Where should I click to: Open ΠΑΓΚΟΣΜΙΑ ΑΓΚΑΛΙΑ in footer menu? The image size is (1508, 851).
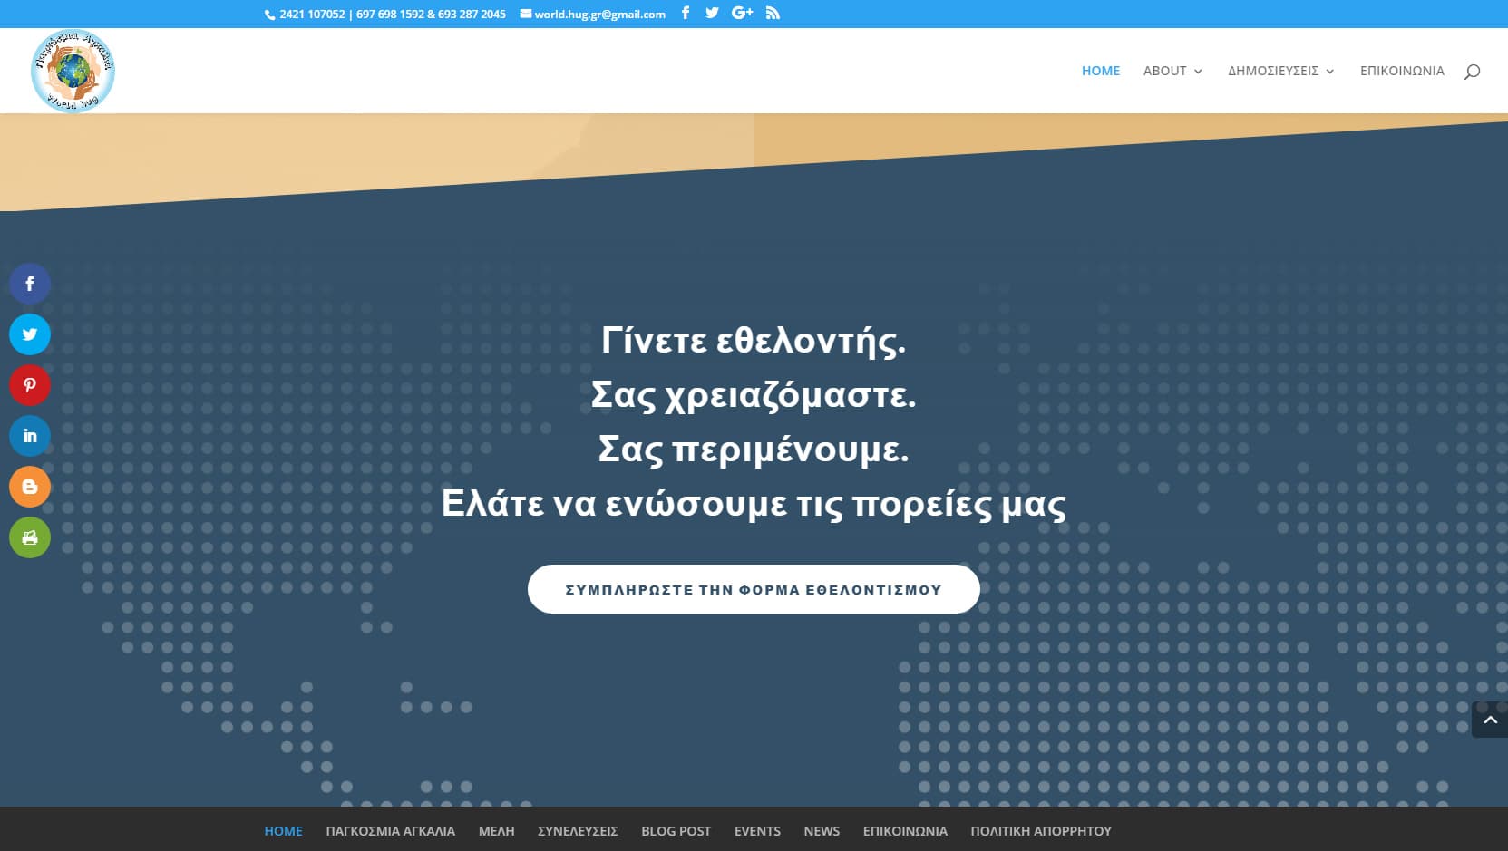tap(391, 831)
